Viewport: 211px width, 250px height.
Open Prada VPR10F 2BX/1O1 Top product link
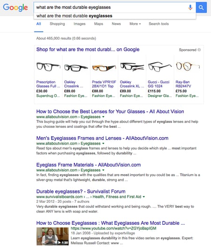coord(104,84)
